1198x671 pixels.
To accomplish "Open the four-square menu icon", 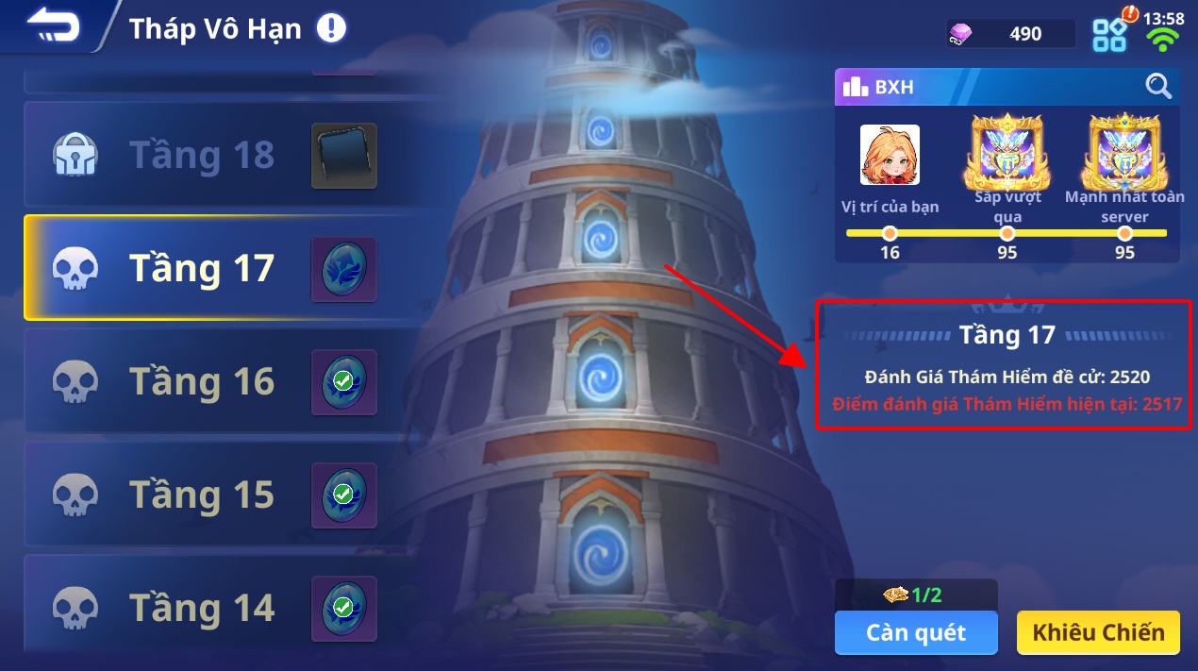I will 1110,35.
